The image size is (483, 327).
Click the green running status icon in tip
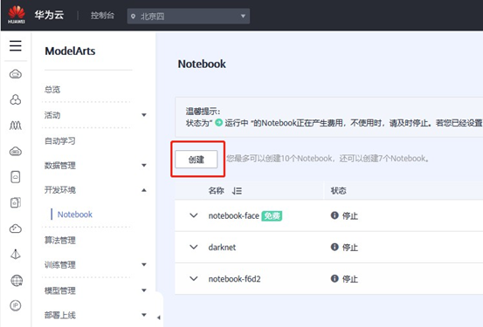(x=218, y=122)
